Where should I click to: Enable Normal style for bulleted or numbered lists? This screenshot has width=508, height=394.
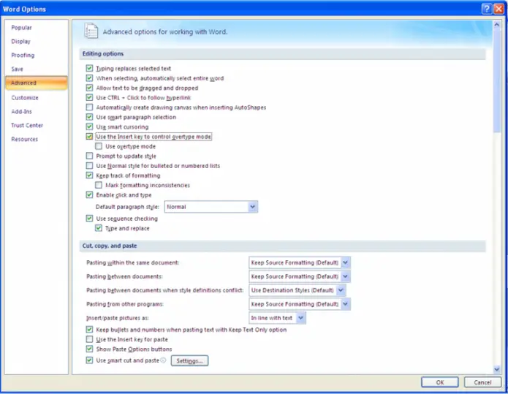pos(89,166)
